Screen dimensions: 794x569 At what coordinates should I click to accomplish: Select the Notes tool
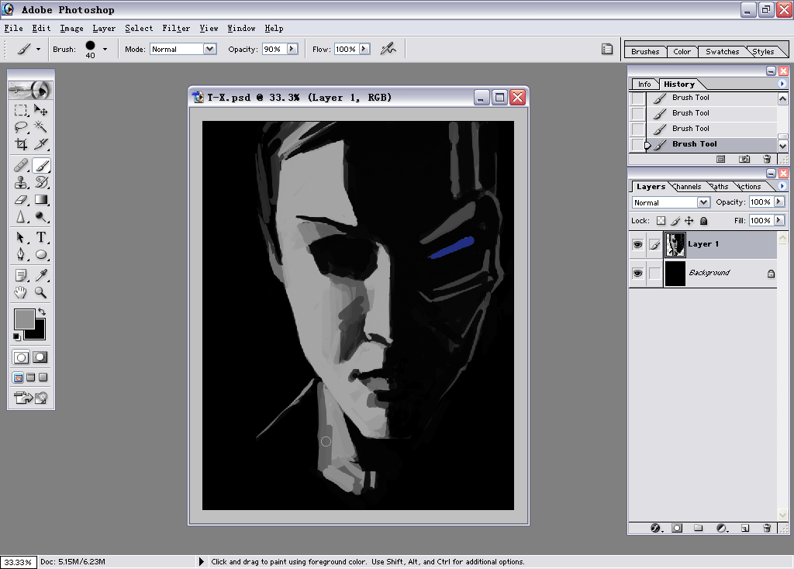point(21,275)
